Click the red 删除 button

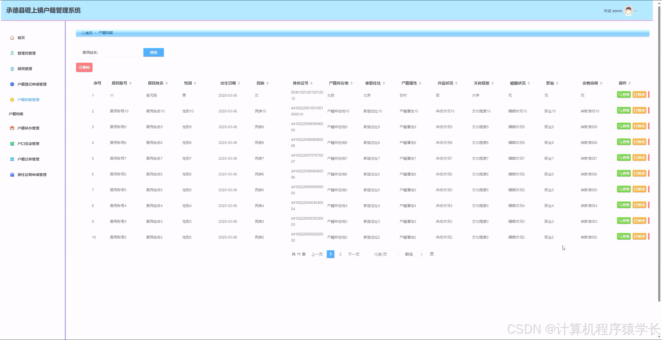[x=84, y=68]
